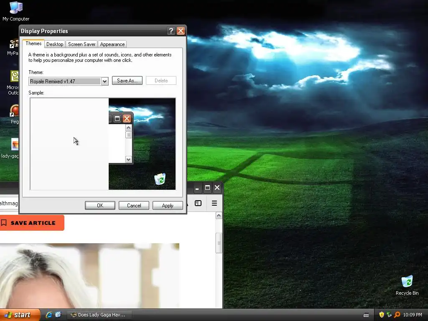Open the My Computer desktop icon
The image size is (428, 321).
pyautogui.click(x=16, y=11)
